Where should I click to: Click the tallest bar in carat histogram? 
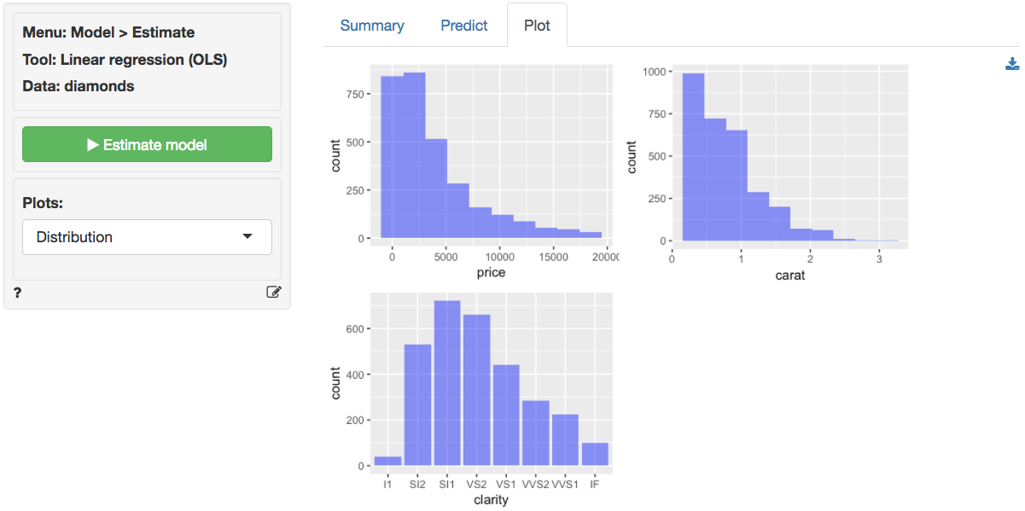coord(693,157)
